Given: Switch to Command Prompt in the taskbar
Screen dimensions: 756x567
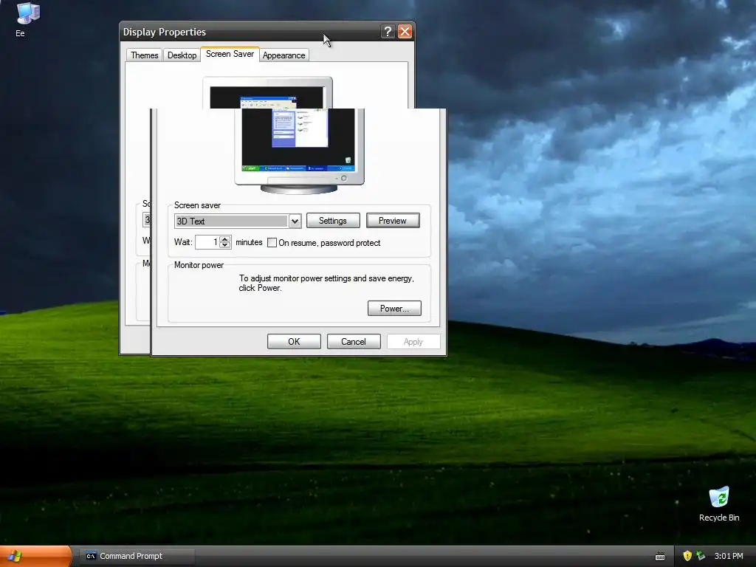Looking at the screenshot, I should pyautogui.click(x=137, y=556).
